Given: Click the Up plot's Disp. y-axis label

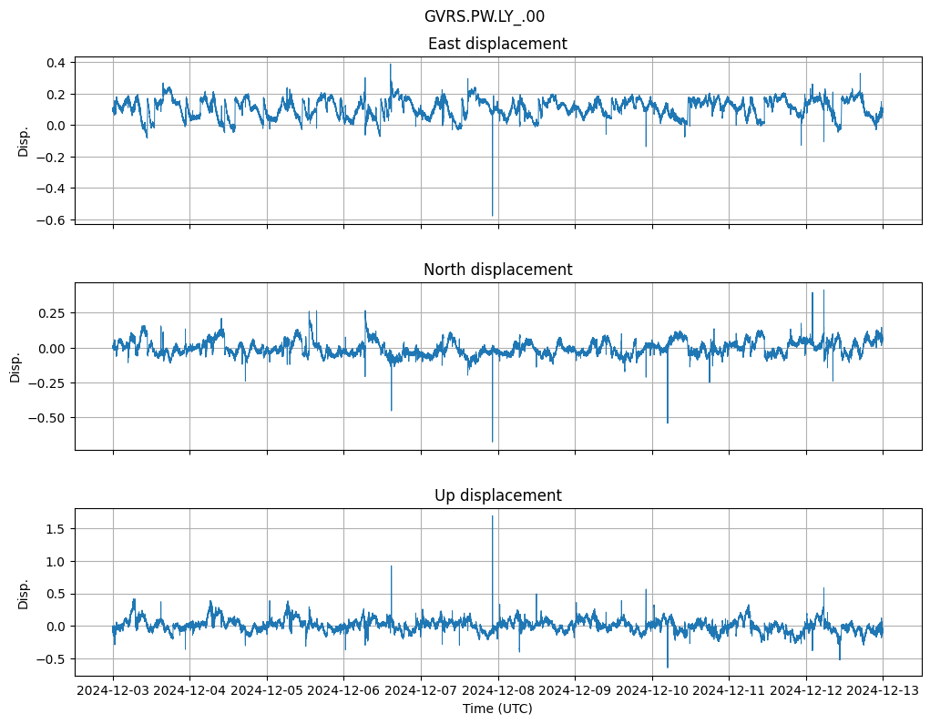Looking at the screenshot, I should click(24, 592).
